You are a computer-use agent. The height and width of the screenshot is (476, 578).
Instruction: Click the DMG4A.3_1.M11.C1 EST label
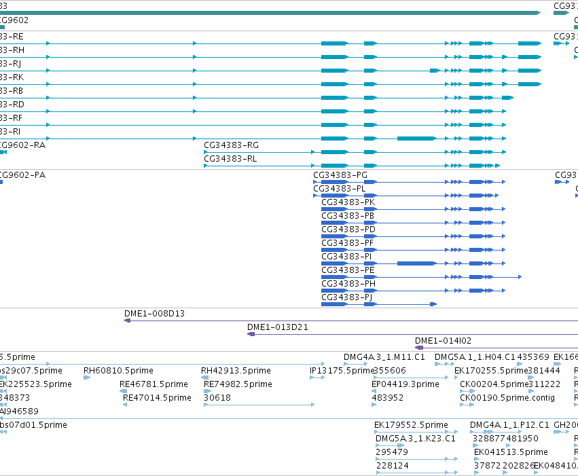[384, 357]
